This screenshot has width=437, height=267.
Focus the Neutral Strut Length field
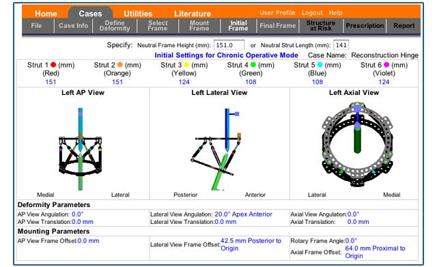coord(341,45)
